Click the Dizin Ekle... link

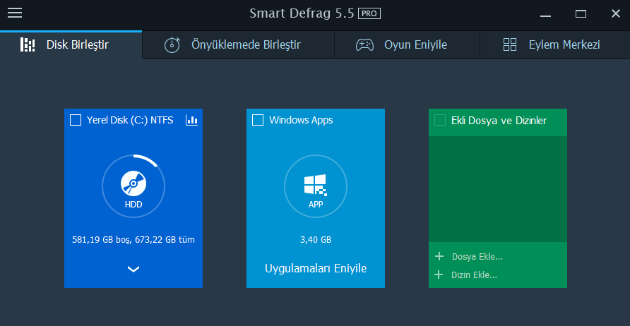click(475, 275)
